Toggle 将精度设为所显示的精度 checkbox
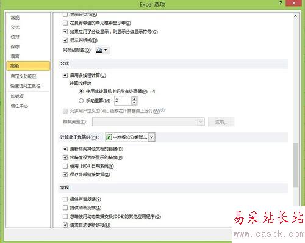This screenshot has height=243, width=305. click(65, 158)
